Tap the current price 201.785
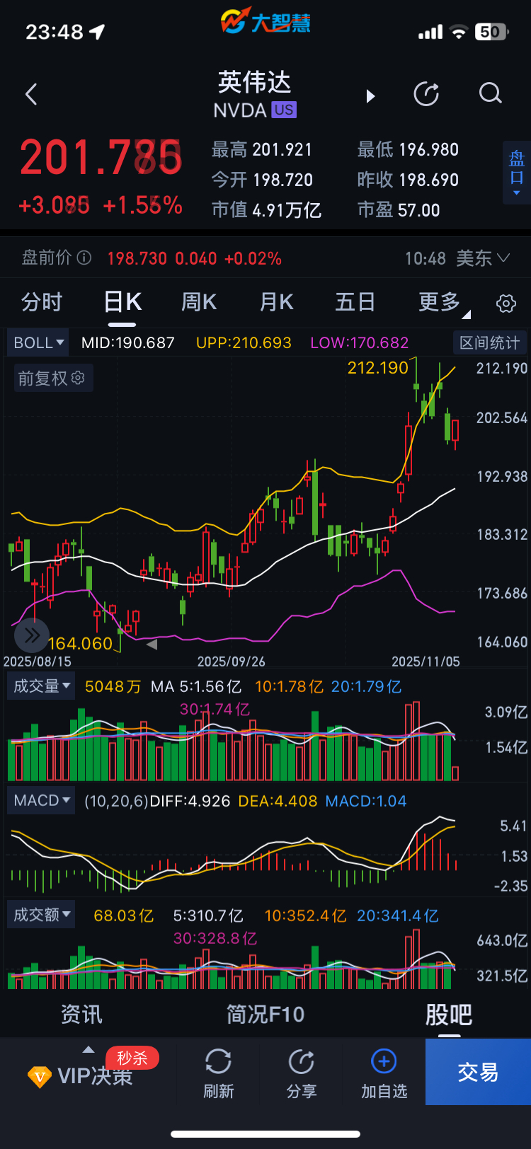531x1149 pixels. pyautogui.click(x=101, y=157)
